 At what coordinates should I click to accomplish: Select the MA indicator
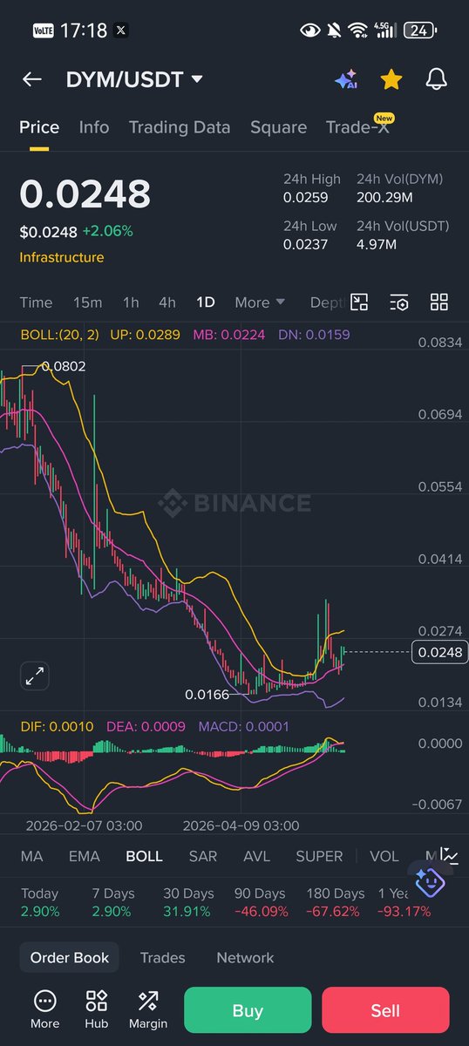pos(31,856)
